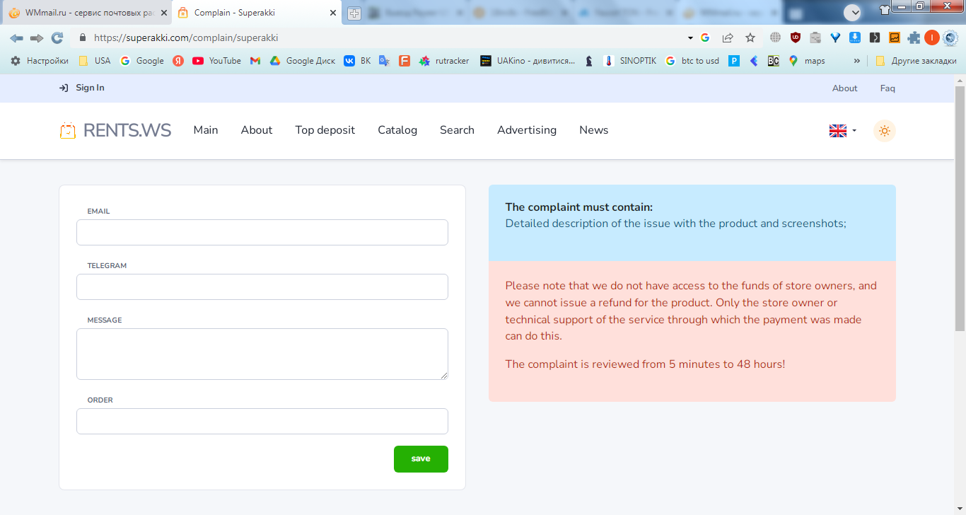The height and width of the screenshot is (515, 966).
Task: Open the maps bookmark
Action: [x=807, y=61]
